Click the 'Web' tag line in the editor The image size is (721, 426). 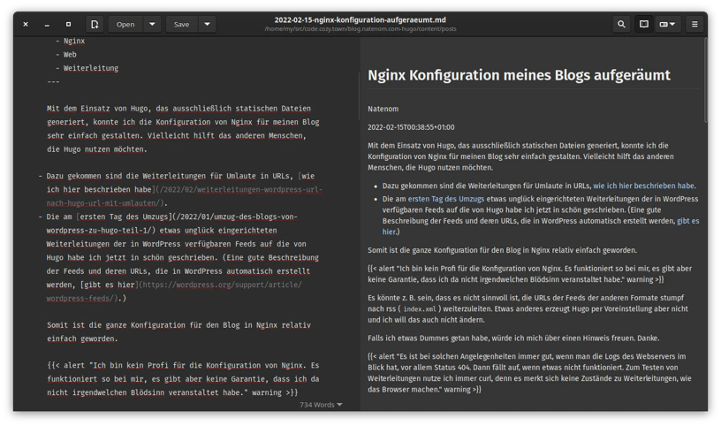(x=70, y=54)
